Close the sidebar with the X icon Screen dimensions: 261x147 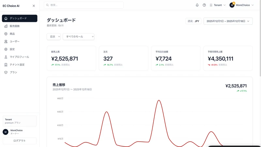pos(34,6)
